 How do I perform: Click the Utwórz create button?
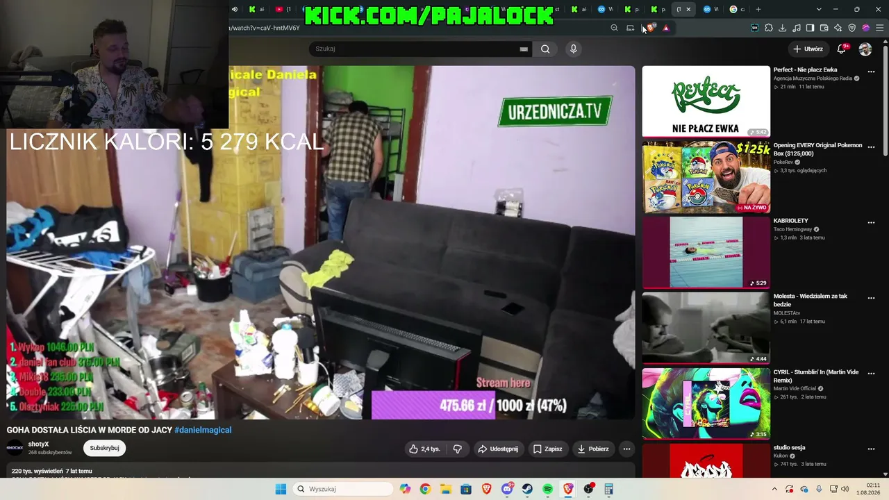tap(808, 49)
